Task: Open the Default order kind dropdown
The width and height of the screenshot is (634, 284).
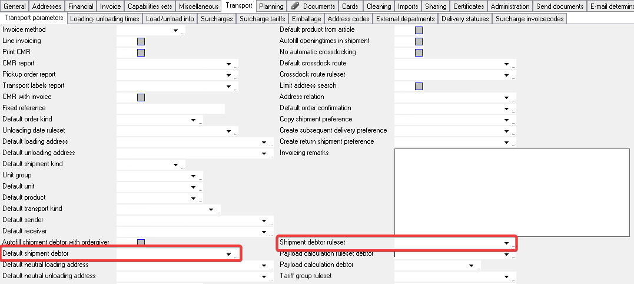Action: coord(193,120)
